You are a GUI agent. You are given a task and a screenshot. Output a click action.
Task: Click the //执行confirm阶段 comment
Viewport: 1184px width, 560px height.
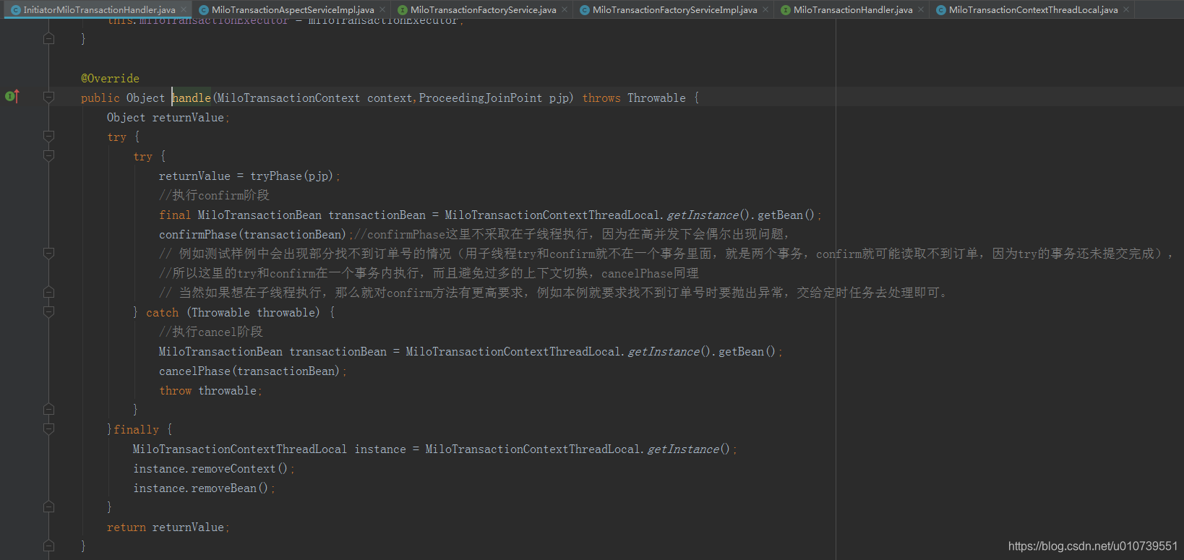point(214,195)
